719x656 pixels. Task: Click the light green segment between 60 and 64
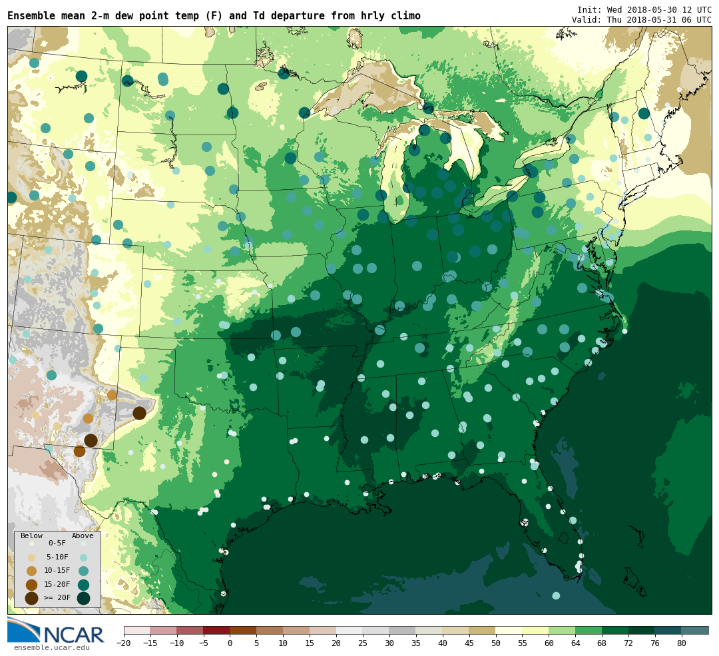[562, 631]
